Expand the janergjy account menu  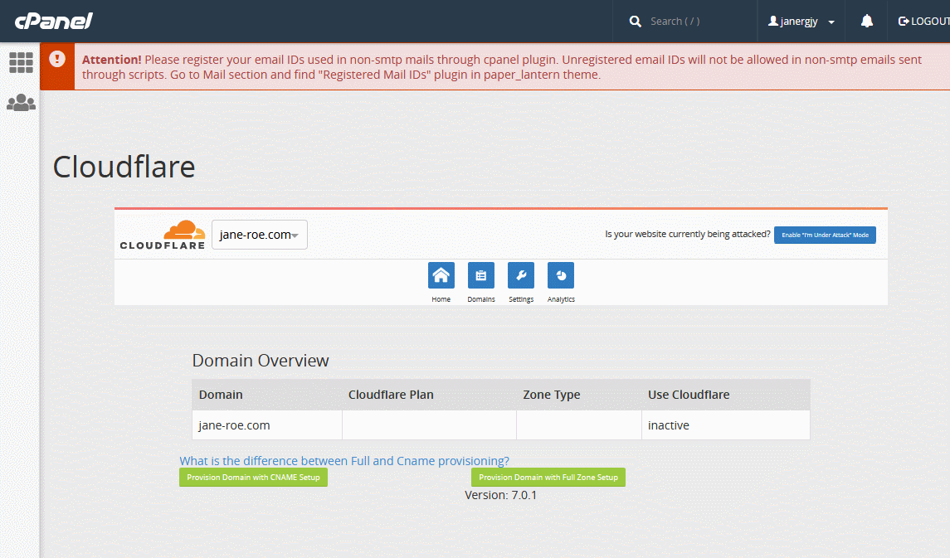801,22
